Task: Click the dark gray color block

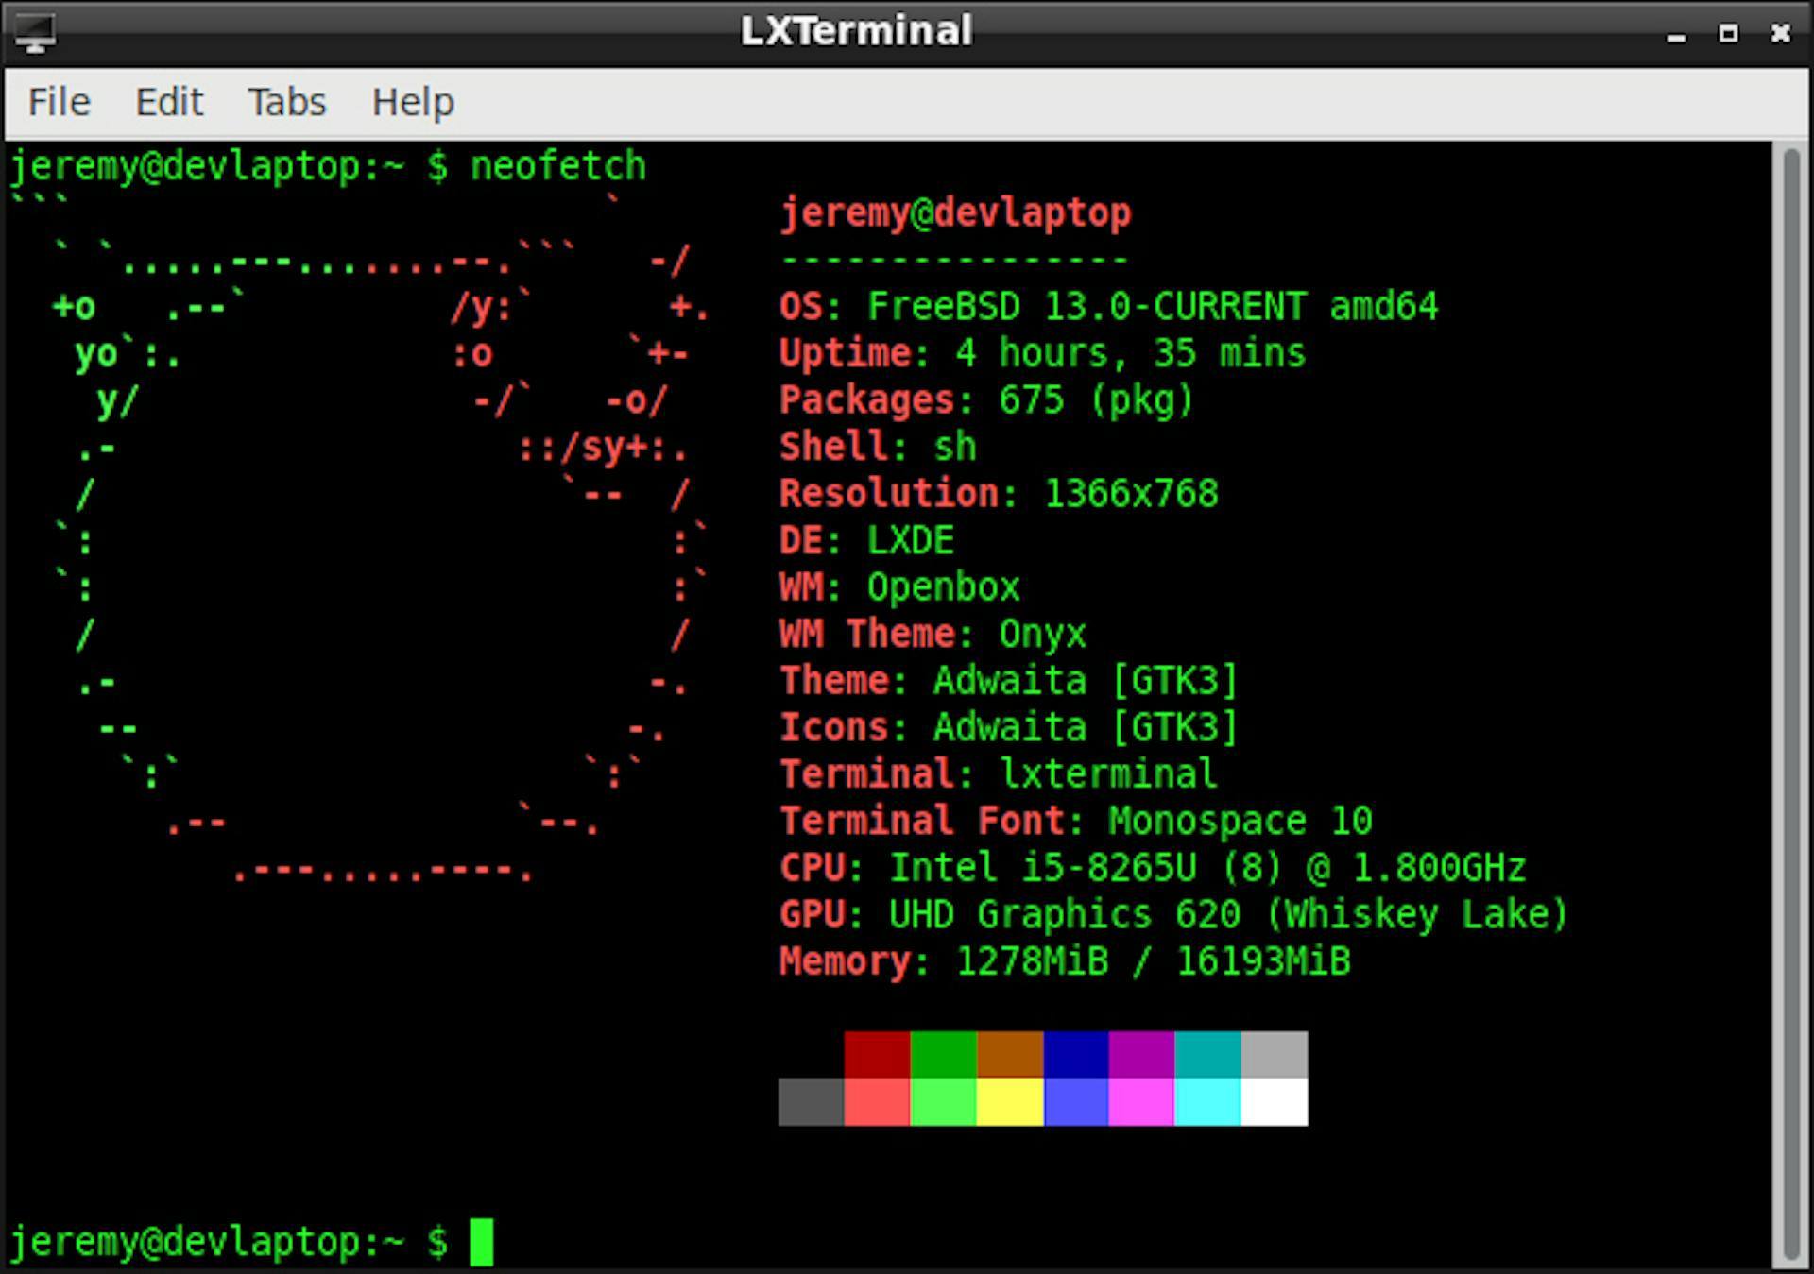Action: click(x=811, y=1101)
